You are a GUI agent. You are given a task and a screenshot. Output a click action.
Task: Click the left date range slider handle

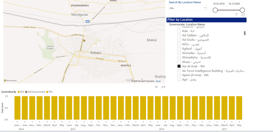pos(215,10)
